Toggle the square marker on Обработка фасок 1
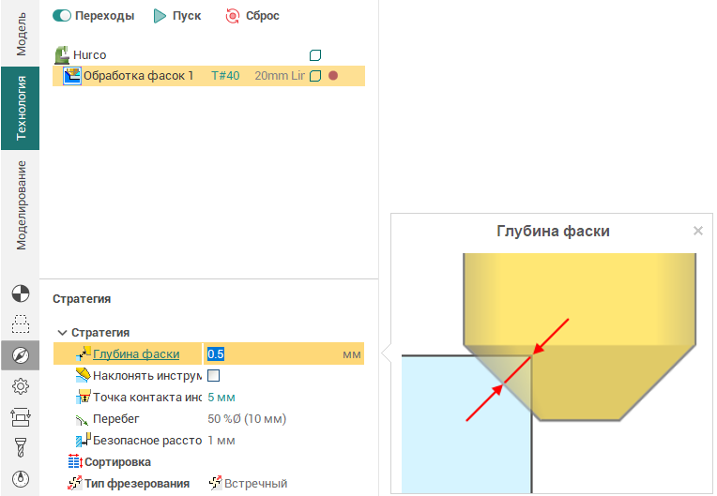 coord(315,76)
